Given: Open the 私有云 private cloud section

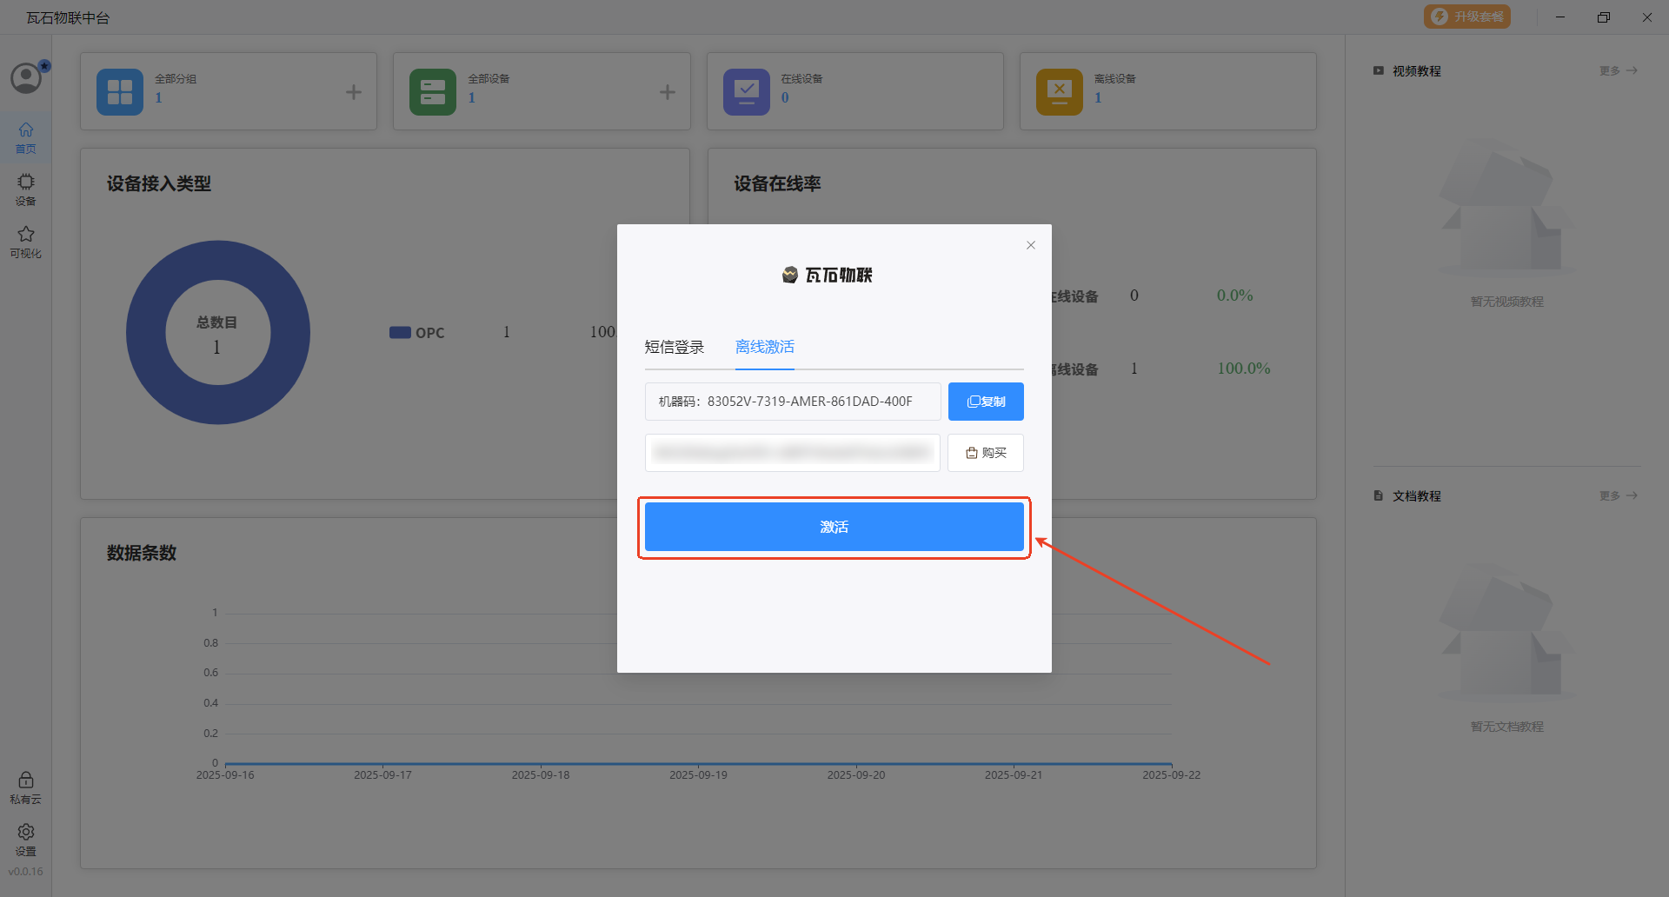Looking at the screenshot, I should (x=26, y=787).
